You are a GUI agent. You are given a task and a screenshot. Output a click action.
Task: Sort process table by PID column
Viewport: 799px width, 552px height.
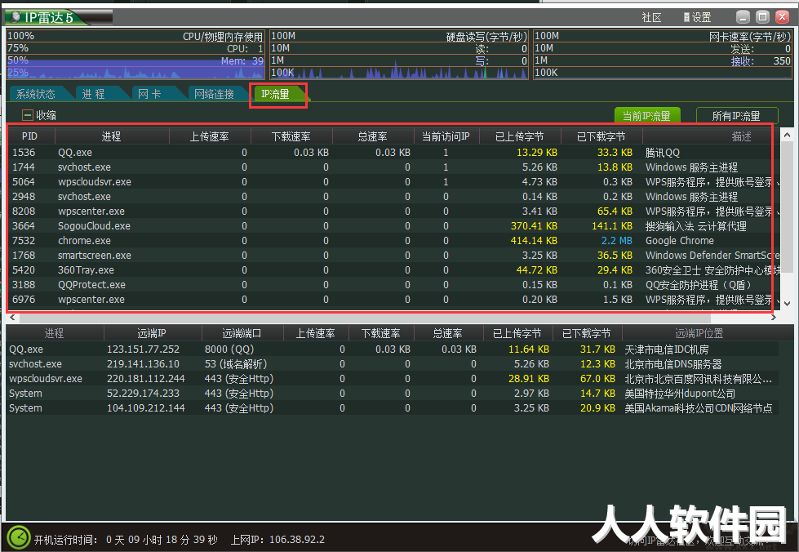click(x=30, y=136)
